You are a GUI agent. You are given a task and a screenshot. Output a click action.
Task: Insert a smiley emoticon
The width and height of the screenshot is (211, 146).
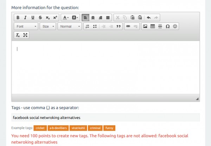point(175,26)
